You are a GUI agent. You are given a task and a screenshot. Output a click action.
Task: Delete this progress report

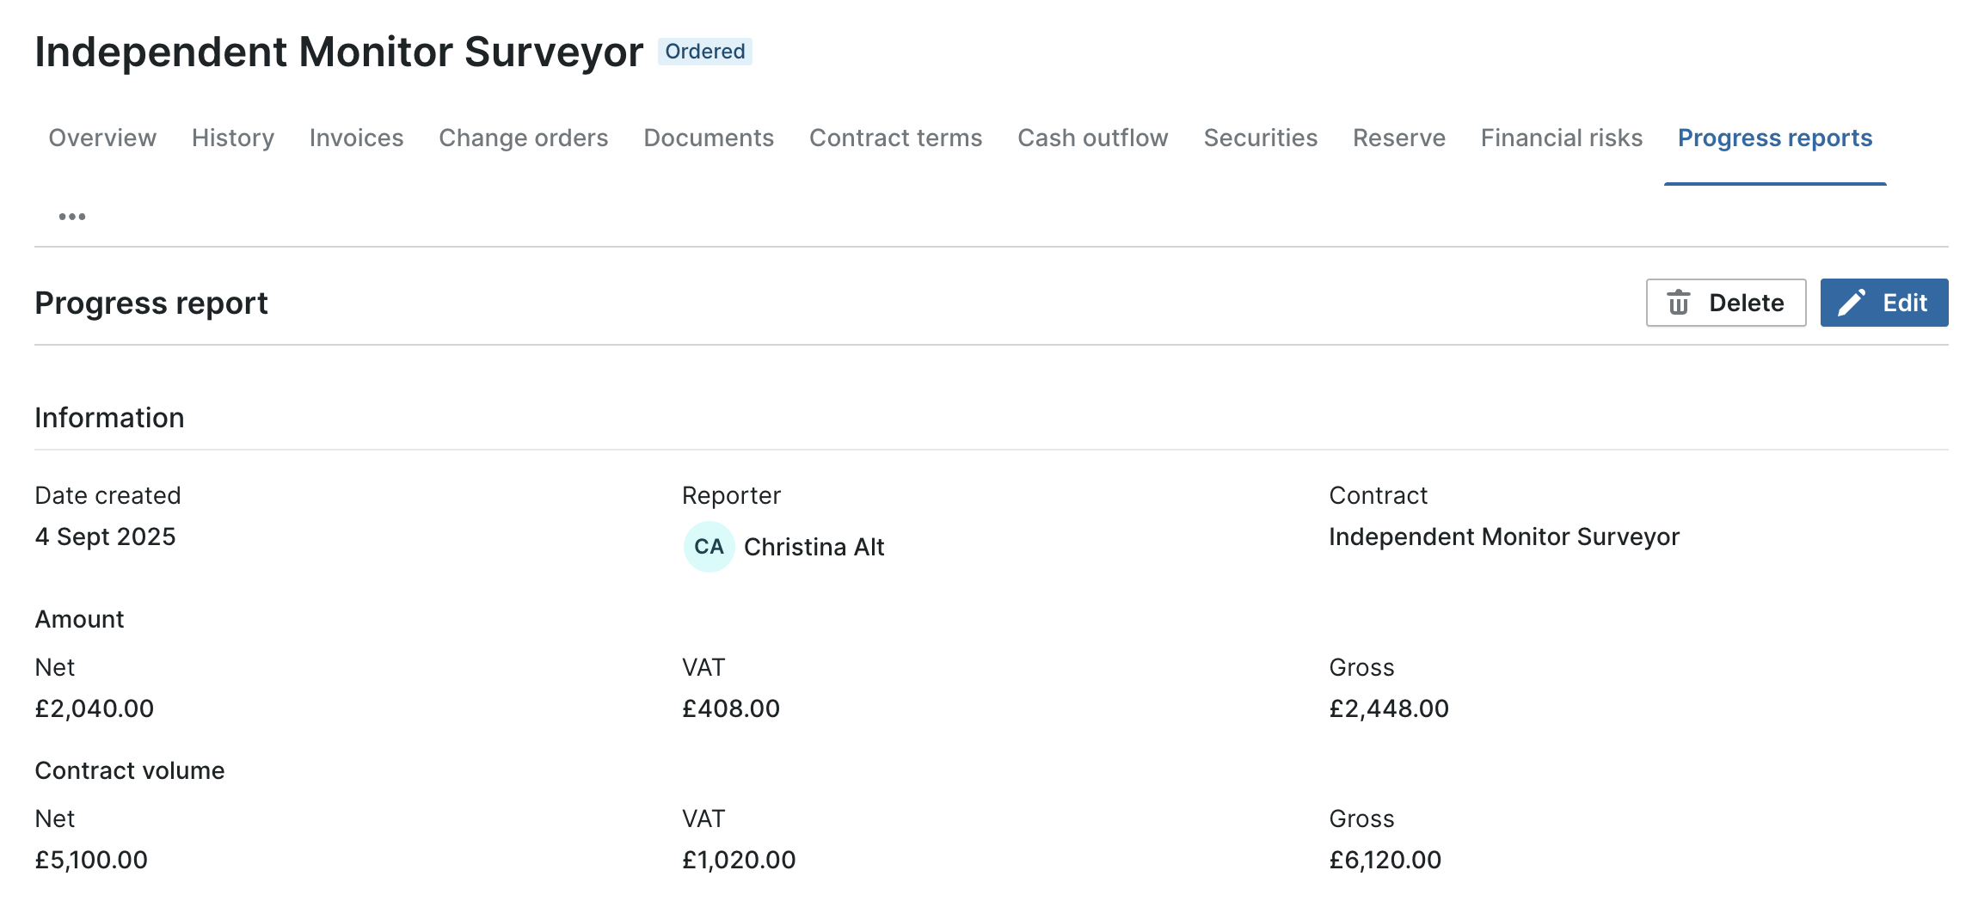[1726, 303]
